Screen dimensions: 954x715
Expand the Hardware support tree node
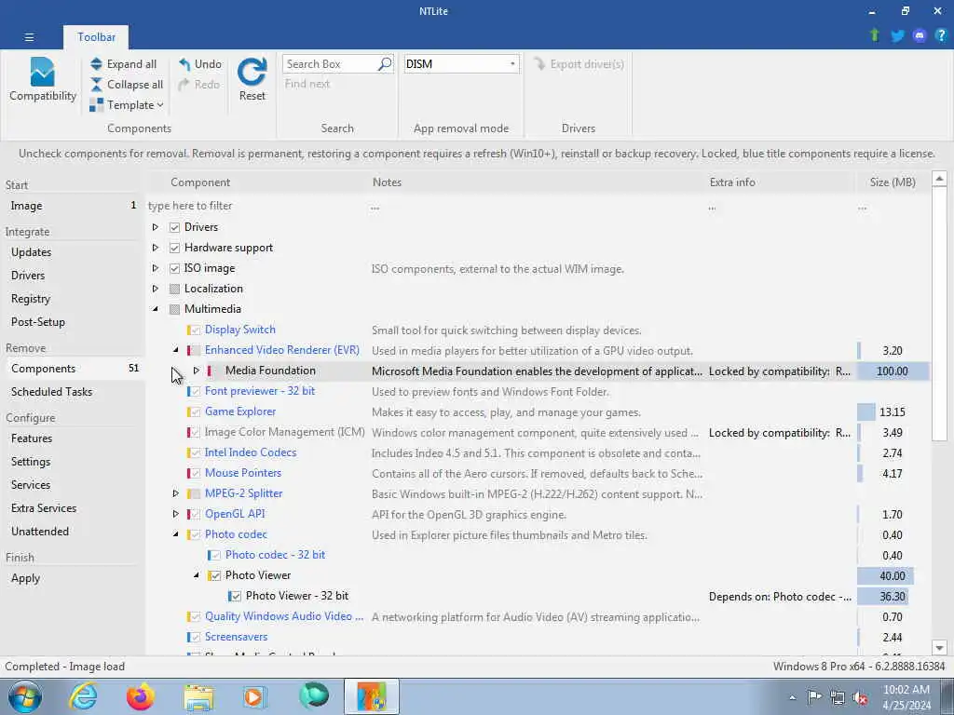click(156, 248)
